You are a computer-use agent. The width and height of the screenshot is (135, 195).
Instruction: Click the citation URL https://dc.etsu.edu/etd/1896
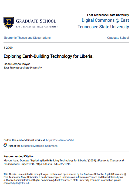[53, 164]
